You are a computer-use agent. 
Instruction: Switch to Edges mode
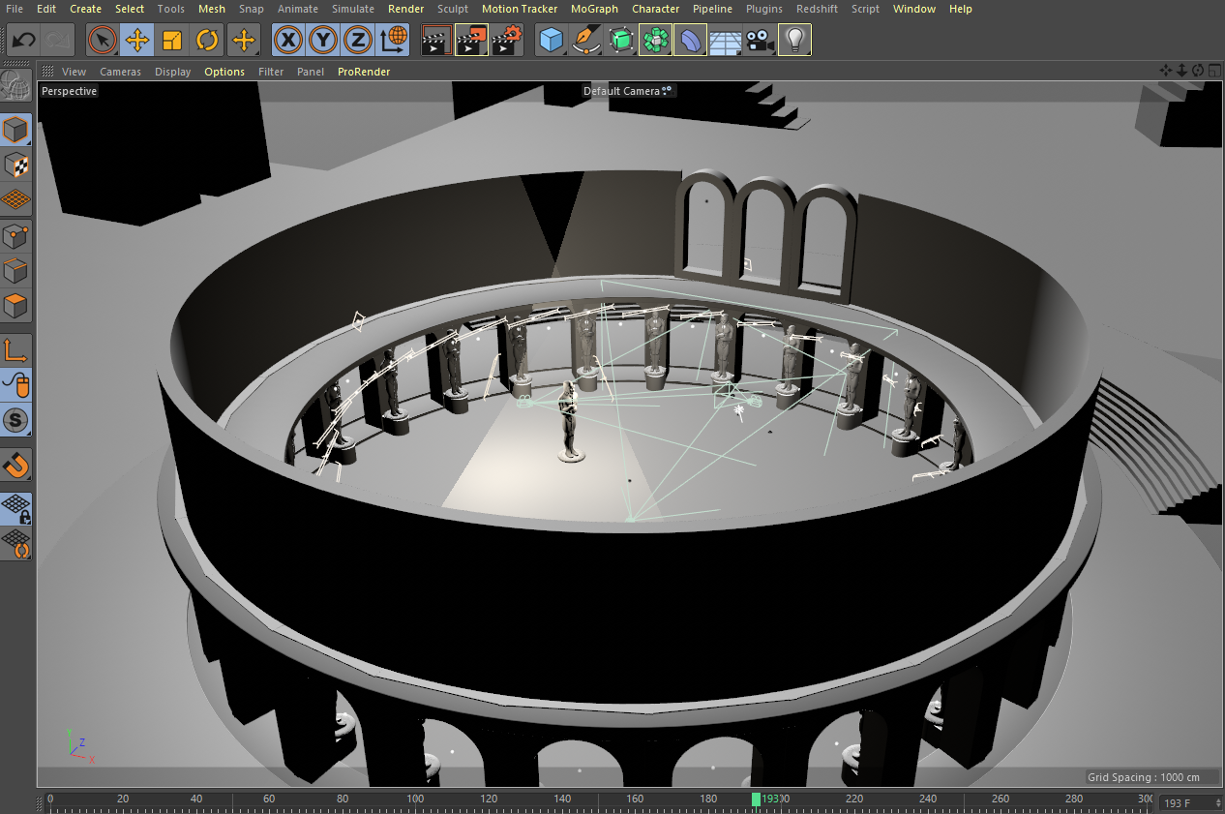pos(16,271)
